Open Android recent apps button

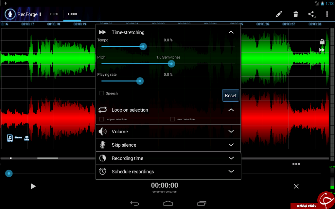[x=202, y=203]
